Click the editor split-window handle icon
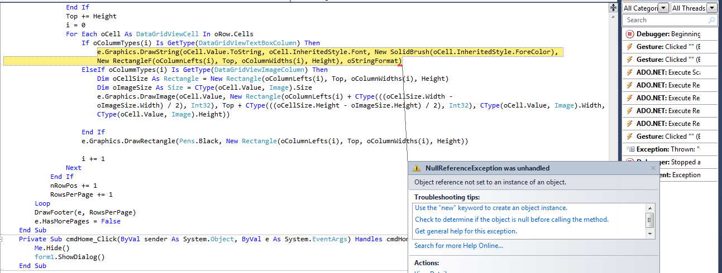The image size is (722, 273). pyautogui.click(x=613, y=8)
